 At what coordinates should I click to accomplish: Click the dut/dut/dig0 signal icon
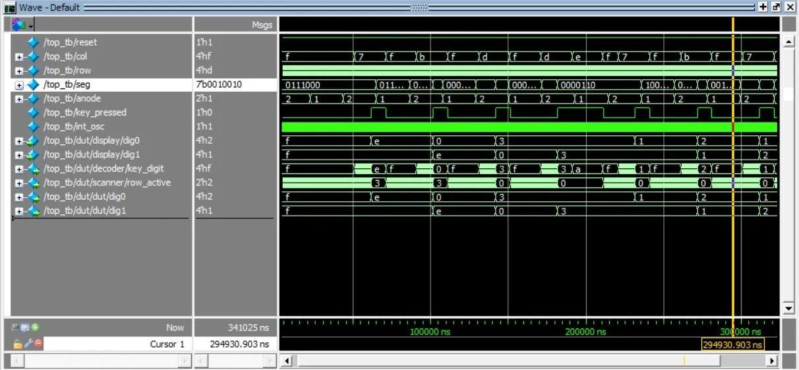[x=33, y=197]
